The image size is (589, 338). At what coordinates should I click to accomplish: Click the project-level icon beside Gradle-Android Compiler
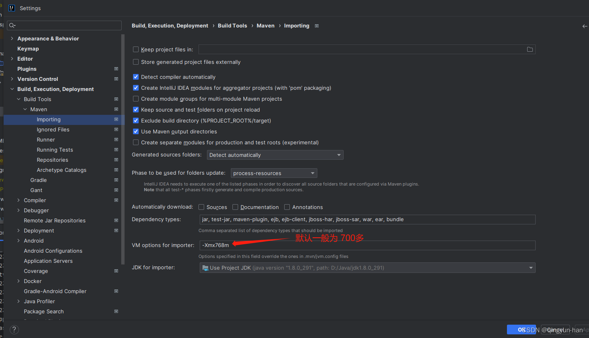click(116, 291)
